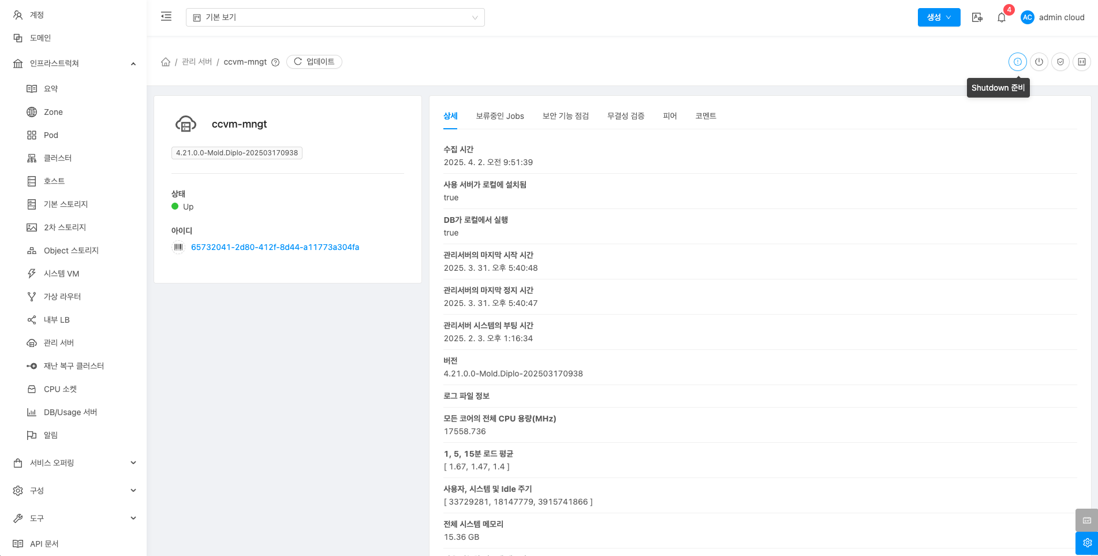Click the language translate icon
The image size is (1098, 556).
coord(977,17)
